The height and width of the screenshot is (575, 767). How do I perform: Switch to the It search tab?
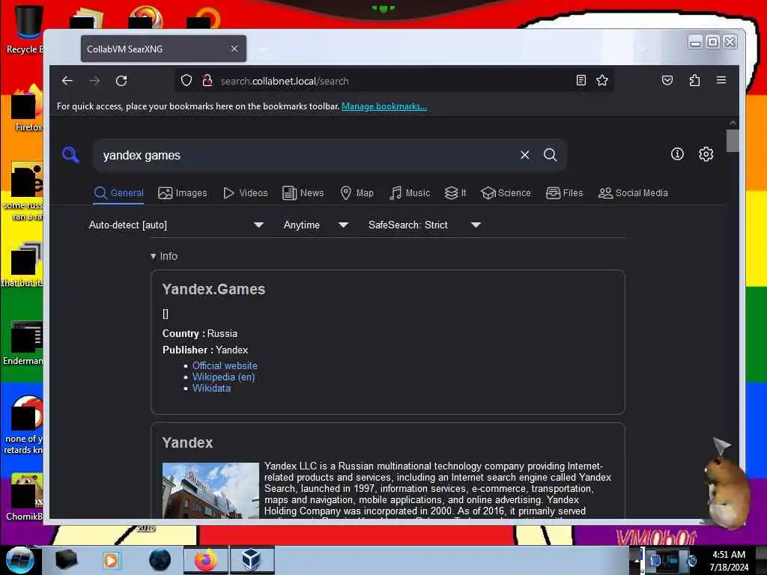click(x=455, y=192)
